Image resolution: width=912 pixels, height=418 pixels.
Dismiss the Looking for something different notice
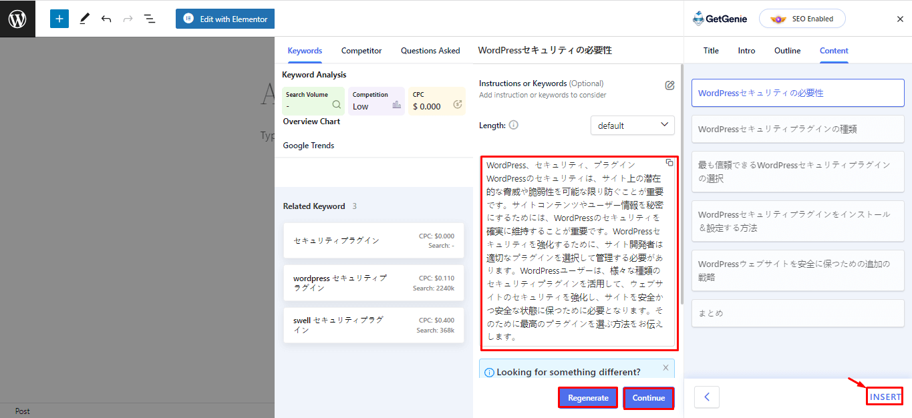point(665,367)
